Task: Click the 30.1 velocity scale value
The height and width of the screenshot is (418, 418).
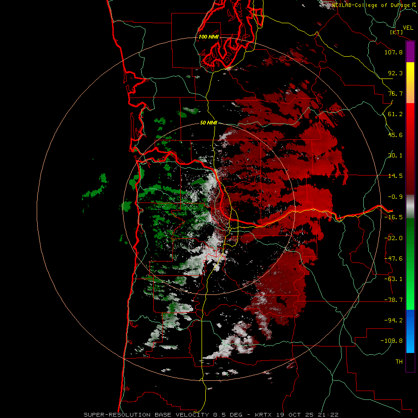Action: (x=395, y=156)
